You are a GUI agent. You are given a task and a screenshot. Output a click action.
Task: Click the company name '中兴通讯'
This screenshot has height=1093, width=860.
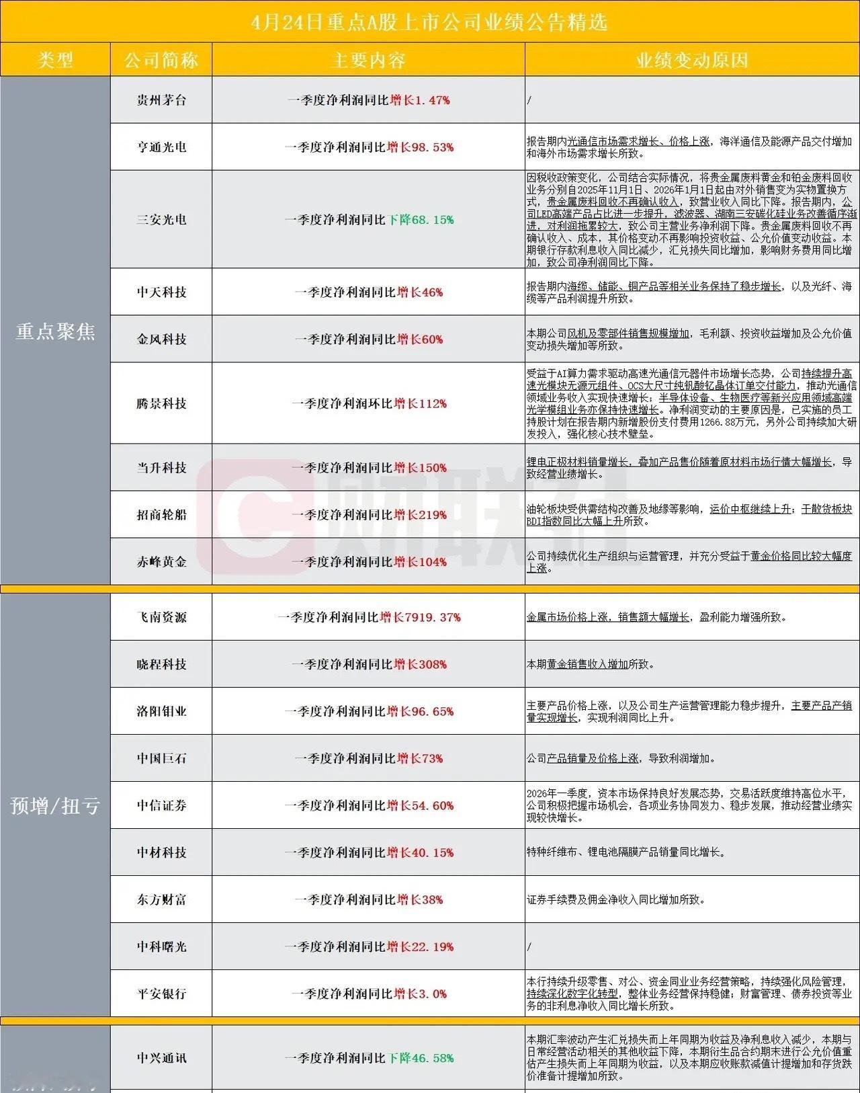(161, 1058)
